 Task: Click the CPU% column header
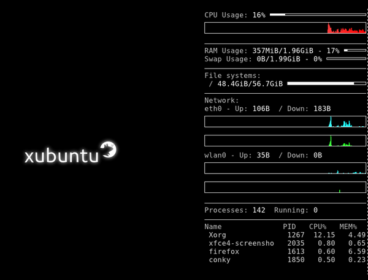[318, 227]
